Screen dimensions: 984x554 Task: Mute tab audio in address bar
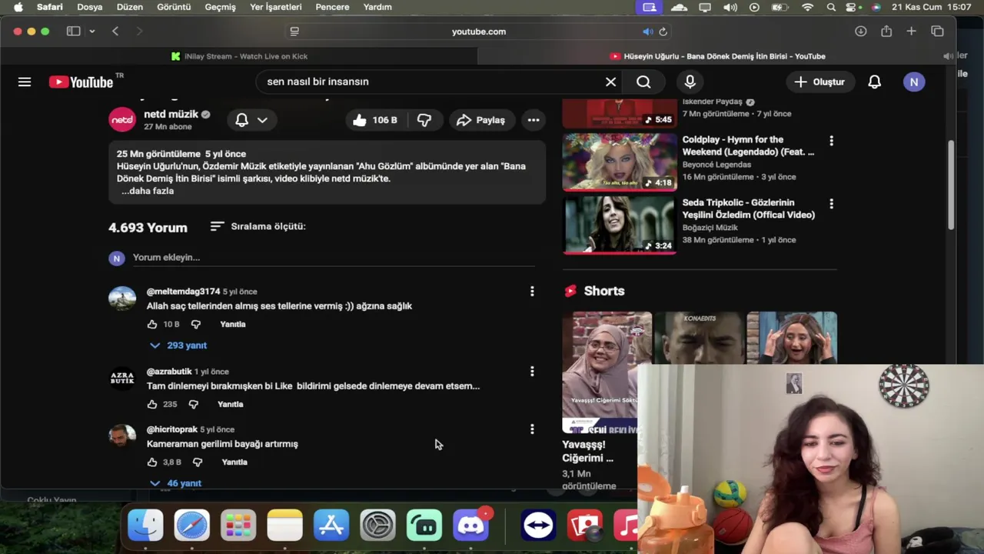click(x=647, y=32)
